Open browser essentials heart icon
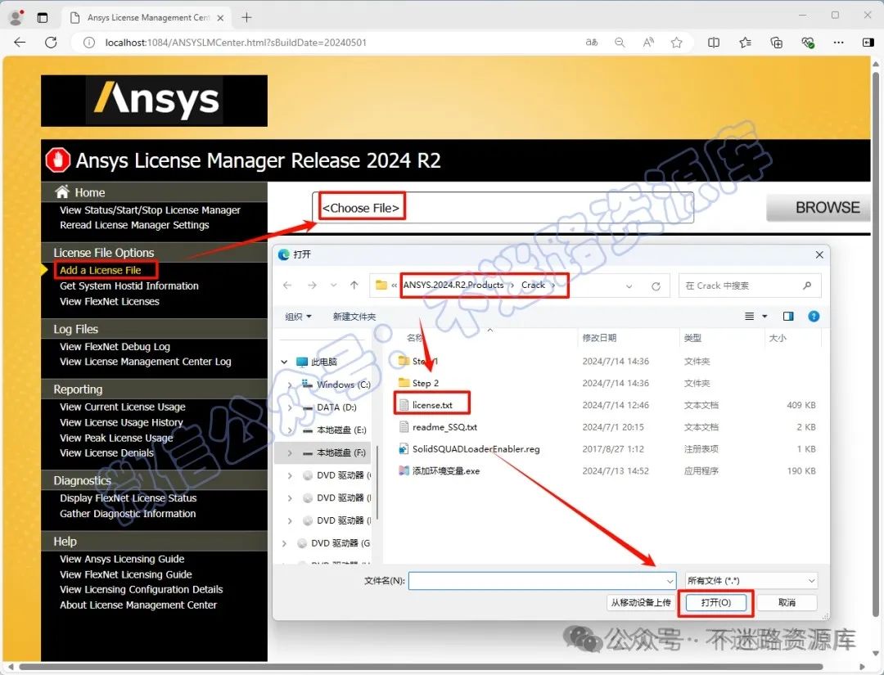Viewport: 884px width, 675px height. coord(808,43)
